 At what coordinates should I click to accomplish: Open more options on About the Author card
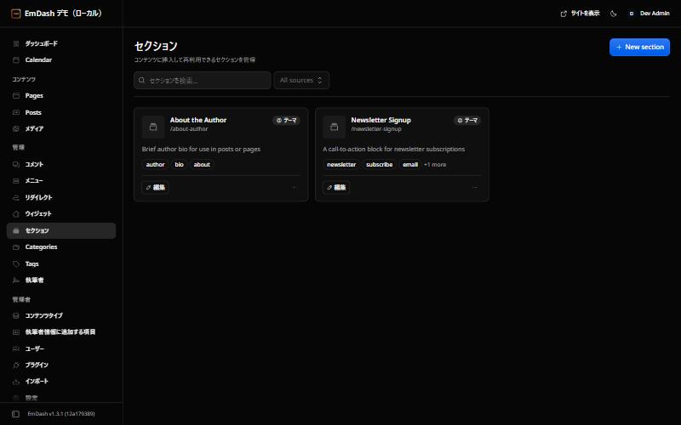294,187
